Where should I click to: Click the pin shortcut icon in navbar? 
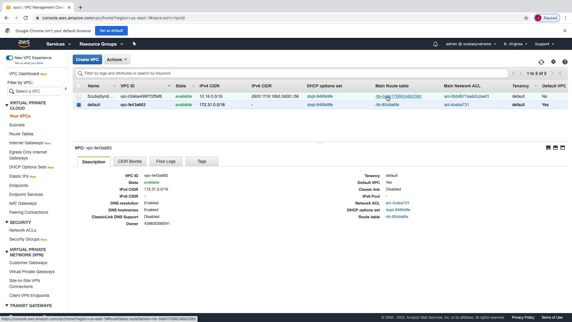[x=134, y=44]
